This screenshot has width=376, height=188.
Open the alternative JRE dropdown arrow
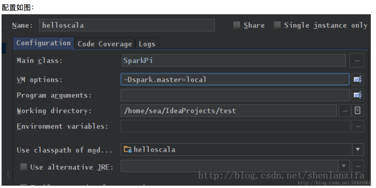[344, 166]
